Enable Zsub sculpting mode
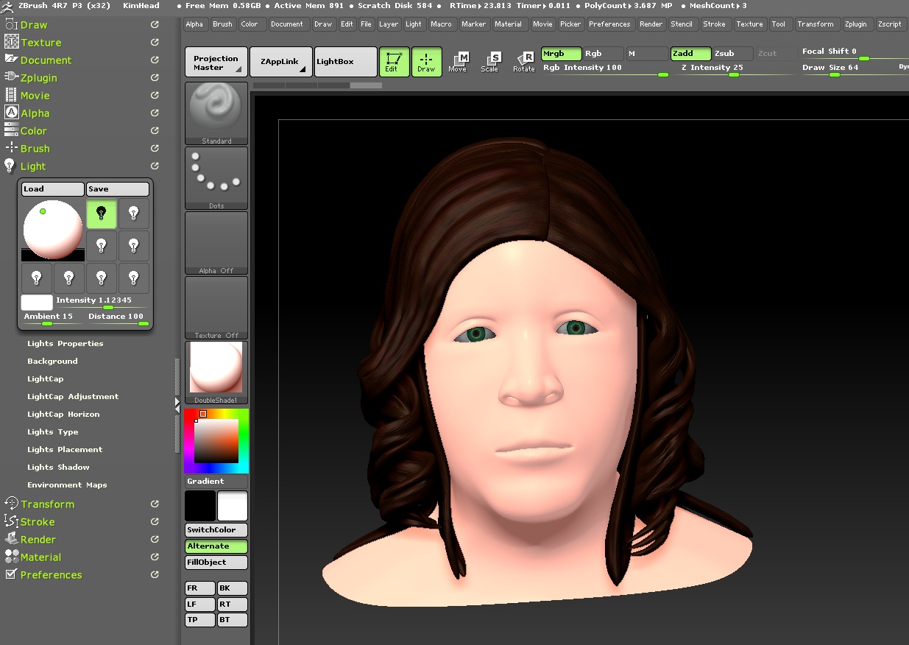The width and height of the screenshot is (909, 645). click(732, 54)
